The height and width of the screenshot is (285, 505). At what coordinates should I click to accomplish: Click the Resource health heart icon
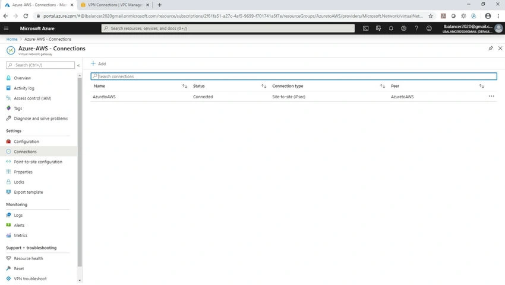8,258
